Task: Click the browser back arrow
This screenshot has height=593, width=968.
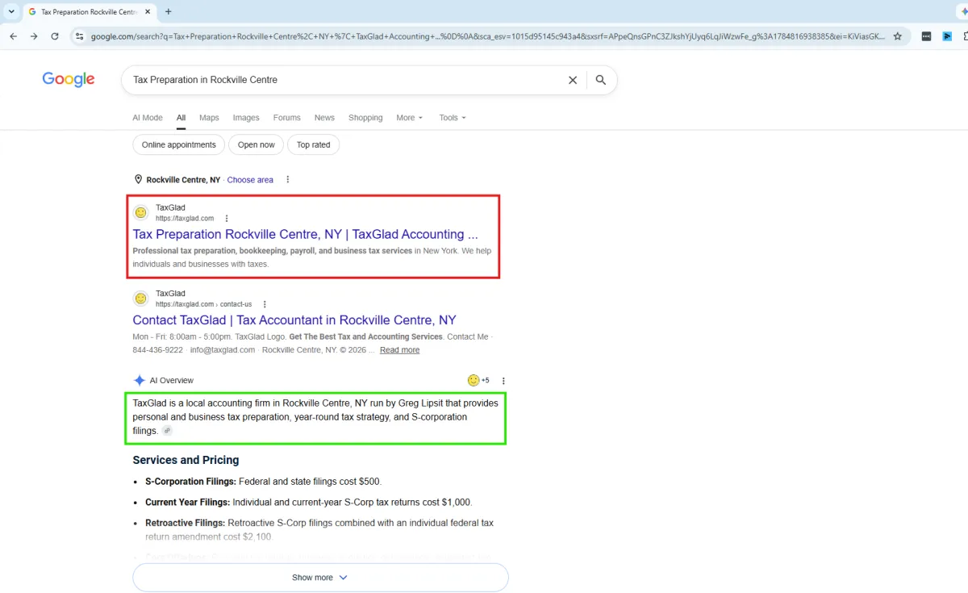Action: 14,36
